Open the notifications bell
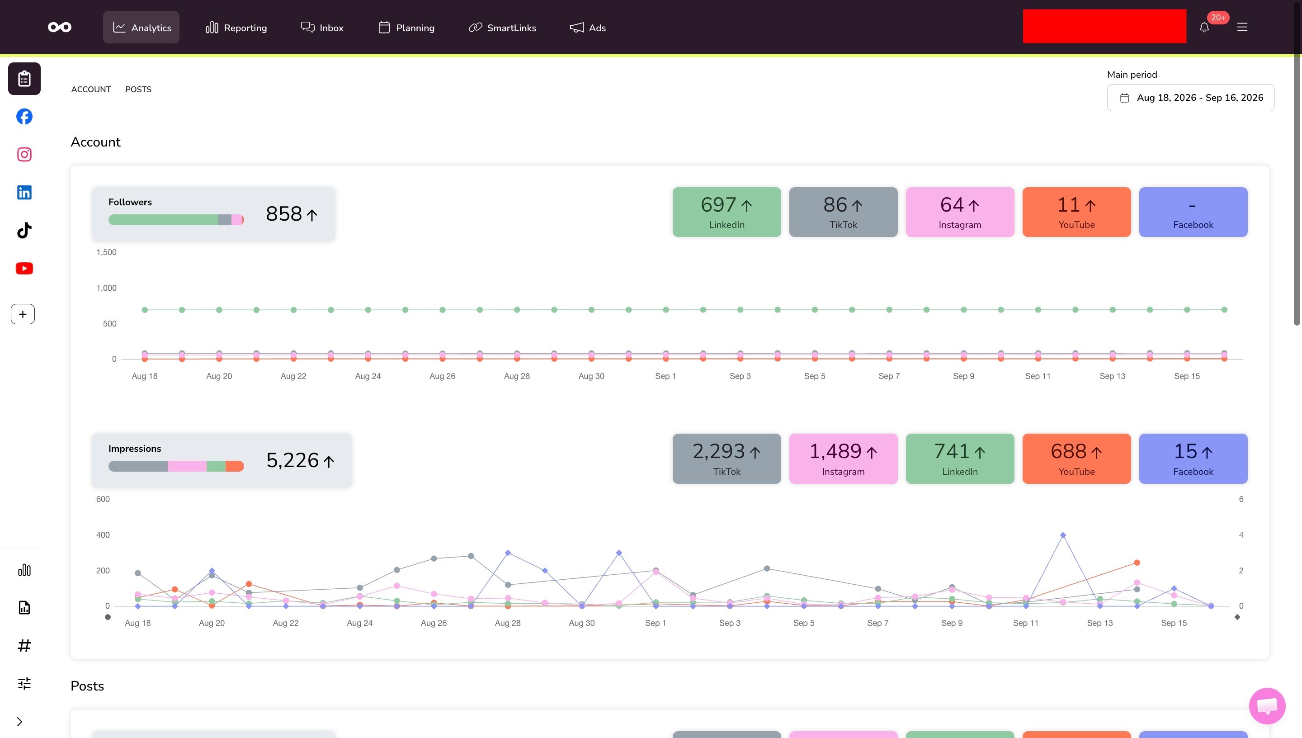 [1204, 28]
